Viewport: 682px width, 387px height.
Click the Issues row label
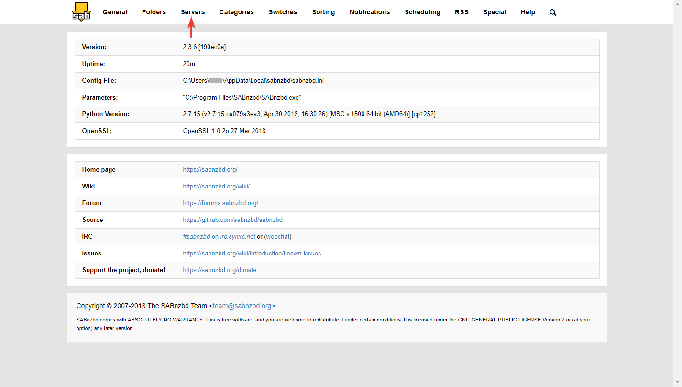tap(92, 253)
